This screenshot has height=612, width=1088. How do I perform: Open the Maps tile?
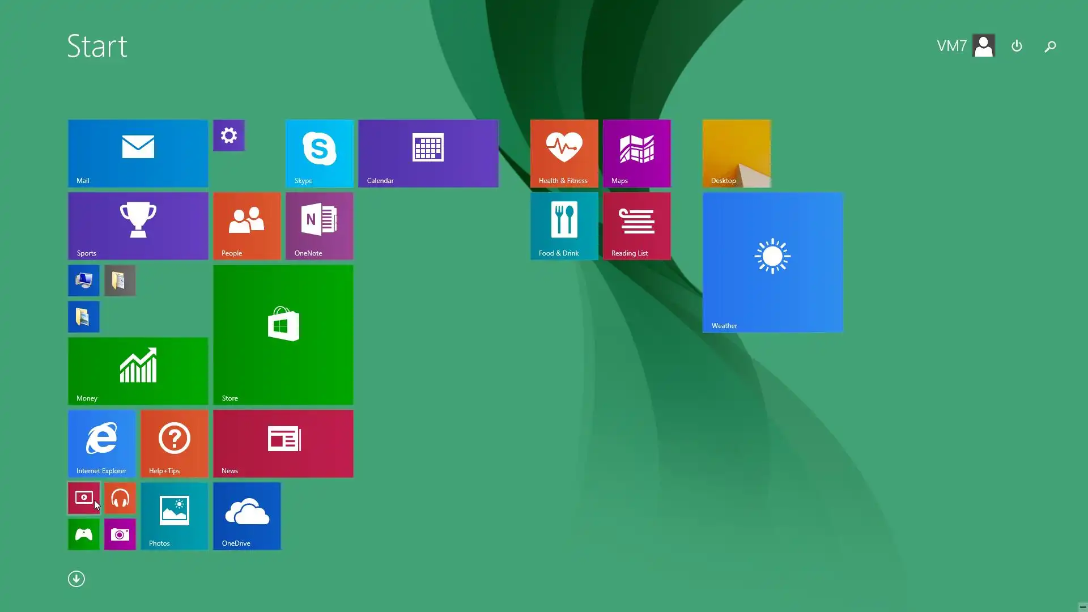[x=636, y=153]
